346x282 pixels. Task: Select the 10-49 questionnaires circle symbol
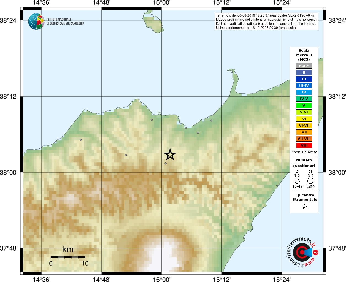point(297,181)
